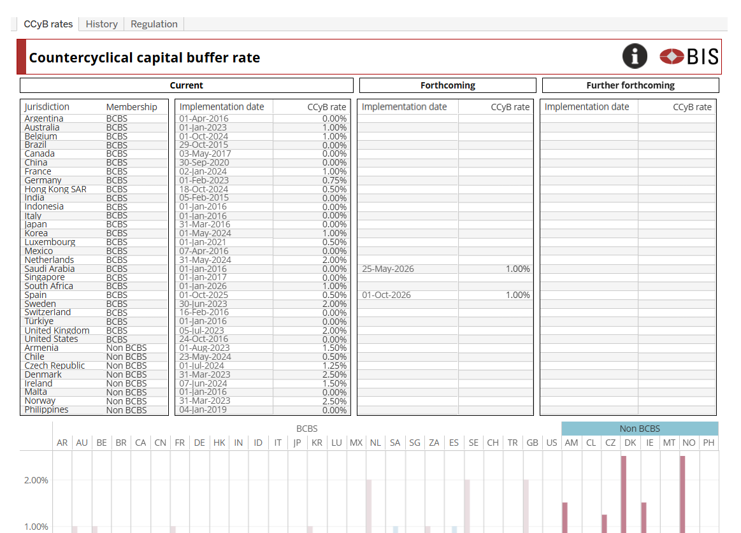741x533 pixels.
Task: Open the Regulation tab
Action: point(154,24)
